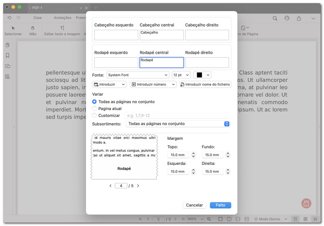
Task: Click the Cancelar button
Action: point(194,205)
